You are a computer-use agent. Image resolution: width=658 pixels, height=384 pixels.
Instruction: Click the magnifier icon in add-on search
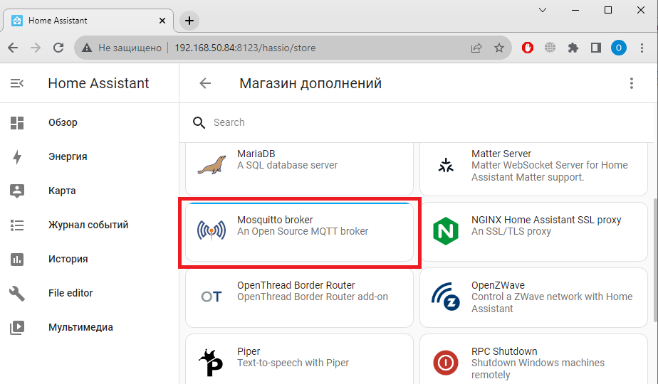coord(199,122)
